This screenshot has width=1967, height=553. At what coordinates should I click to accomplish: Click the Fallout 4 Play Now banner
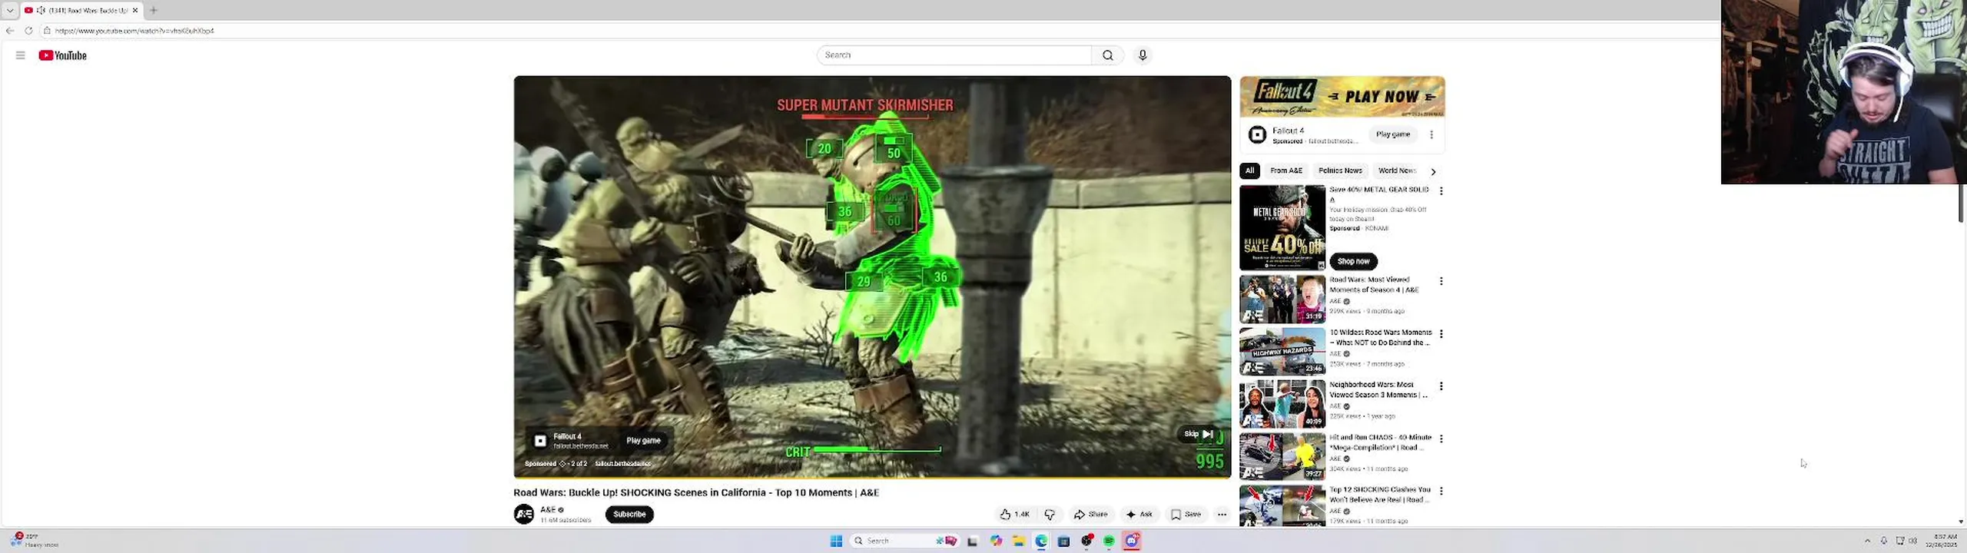click(x=1342, y=96)
